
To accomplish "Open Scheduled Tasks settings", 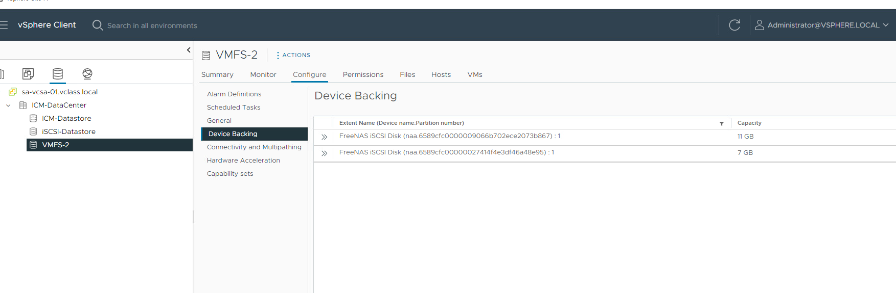I will click(x=234, y=108).
